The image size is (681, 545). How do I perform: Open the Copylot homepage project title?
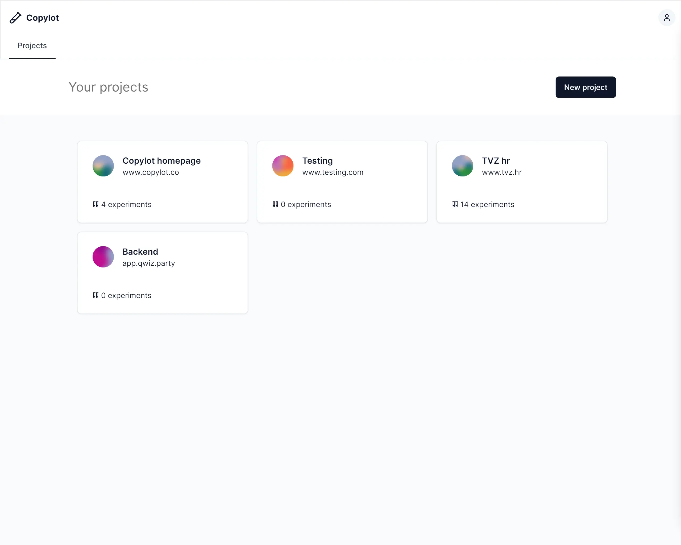pyautogui.click(x=161, y=160)
